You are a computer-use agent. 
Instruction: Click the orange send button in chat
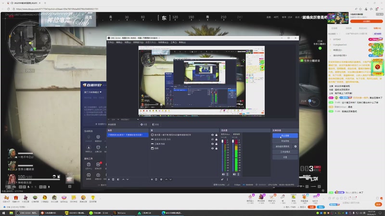tap(378, 204)
